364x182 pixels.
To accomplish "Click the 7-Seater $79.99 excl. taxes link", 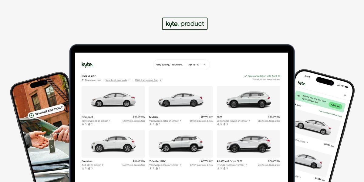I will 201,165.
